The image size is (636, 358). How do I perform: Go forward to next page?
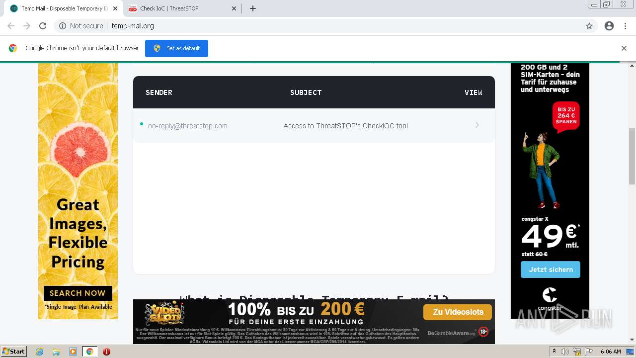click(x=27, y=26)
